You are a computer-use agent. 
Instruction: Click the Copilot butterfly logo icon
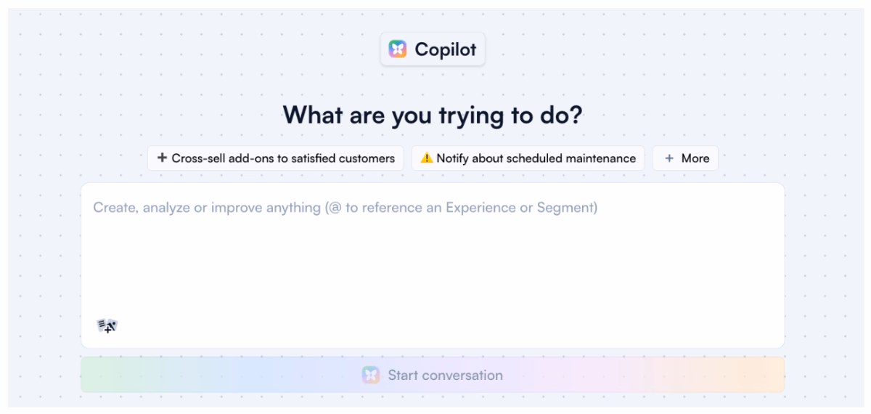[398, 49]
